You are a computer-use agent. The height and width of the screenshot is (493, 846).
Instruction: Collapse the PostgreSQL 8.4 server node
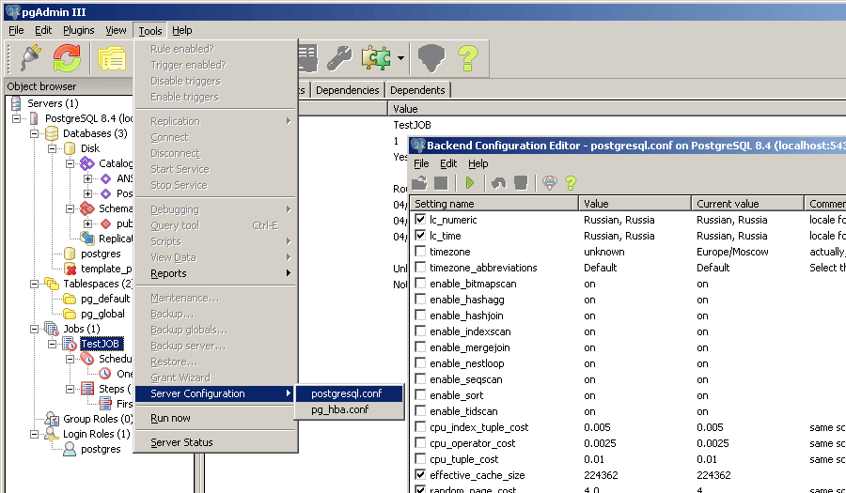click(x=16, y=118)
